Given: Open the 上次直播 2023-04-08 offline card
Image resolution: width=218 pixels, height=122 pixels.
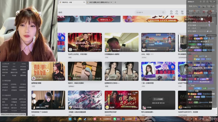Looking at the screenshot, I should click(x=158, y=100).
